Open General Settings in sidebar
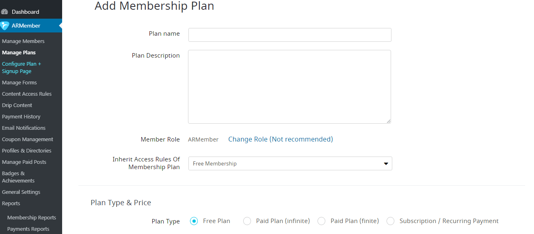This screenshot has height=234, width=534. coord(21,192)
